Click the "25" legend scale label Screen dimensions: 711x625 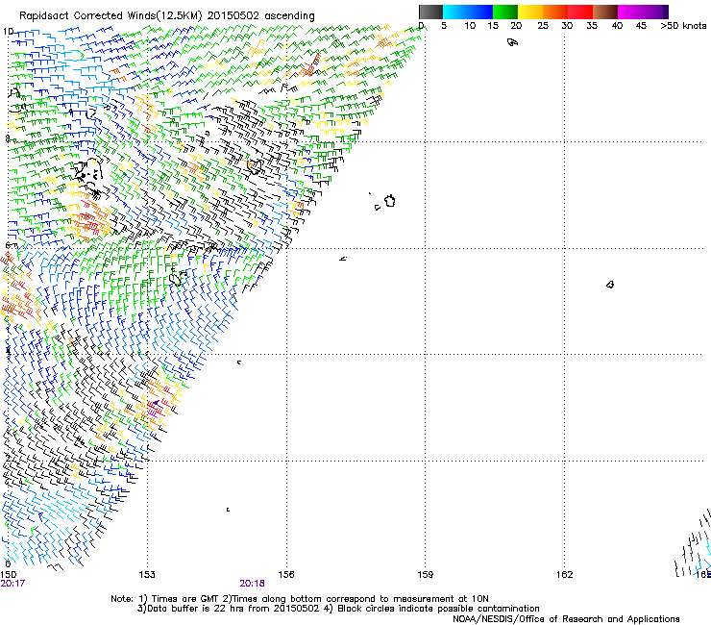click(543, 26)
